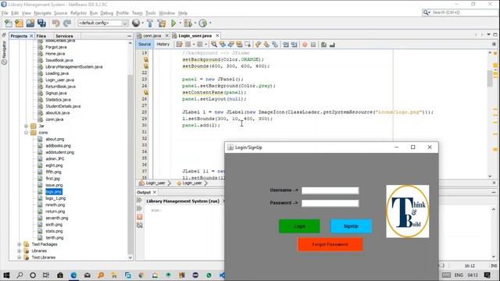Click the Redo toolbar icon
This screenshot has height=281, width=500.
[x=67, y=23]
